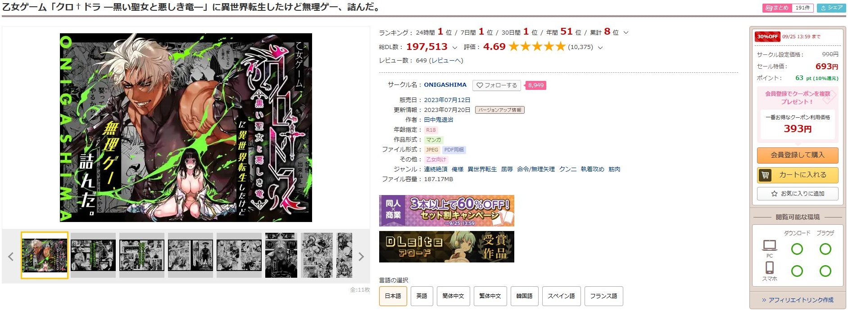Image resolution: width=848 pixels, height=311 pixels.
Task: Expand the rating breakdown chevron
Action: coord(600,47)
